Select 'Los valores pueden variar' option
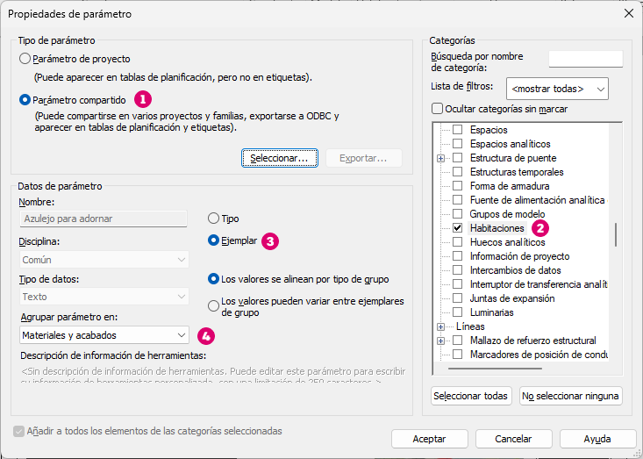Viewport: 643px width, 459px height. point(213,306)
